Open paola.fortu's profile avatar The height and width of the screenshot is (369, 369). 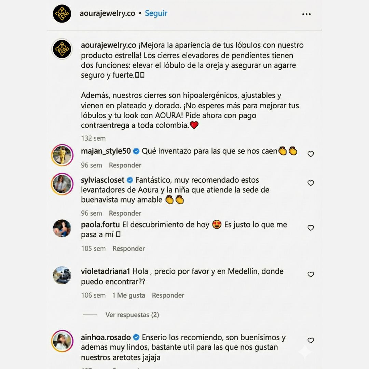[62, 228]
